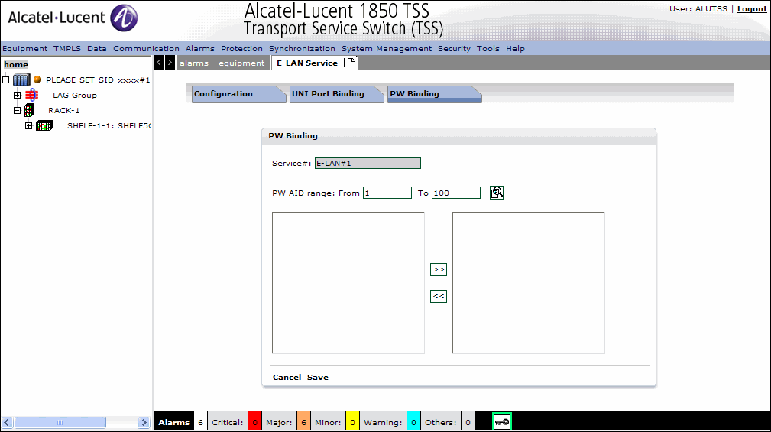Click the tree panel scrollbar left arrow

coord(7,422)
